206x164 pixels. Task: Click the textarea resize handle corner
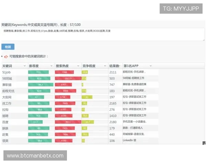tap(204, 40)
